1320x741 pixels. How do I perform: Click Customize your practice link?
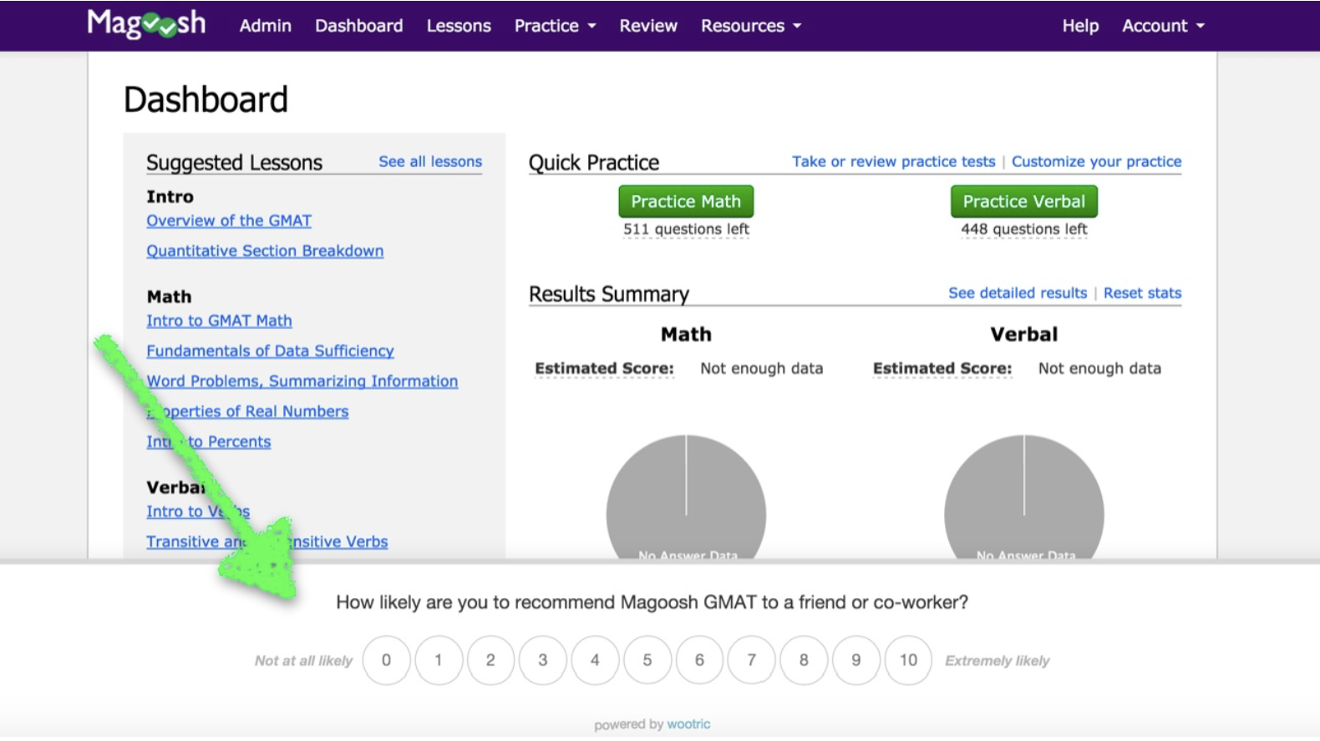1097,162
